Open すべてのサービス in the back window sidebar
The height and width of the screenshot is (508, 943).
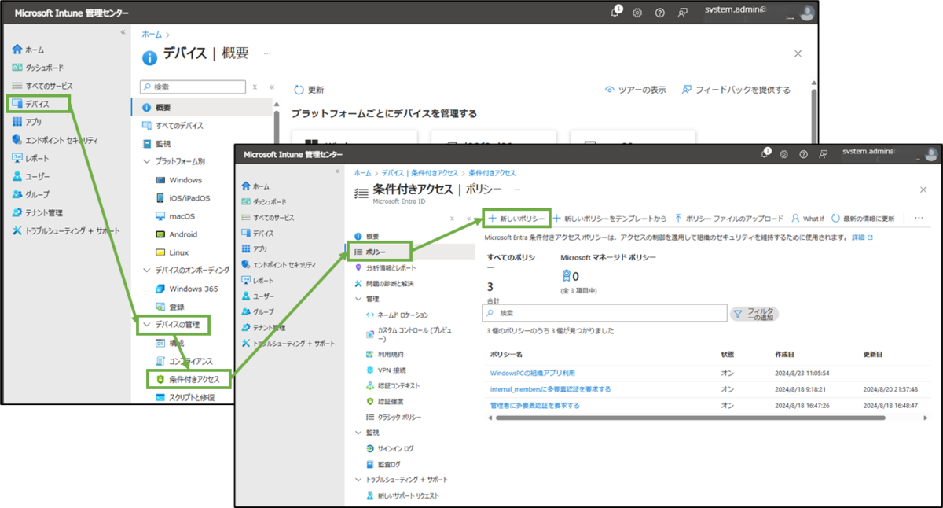coord(42,86)
